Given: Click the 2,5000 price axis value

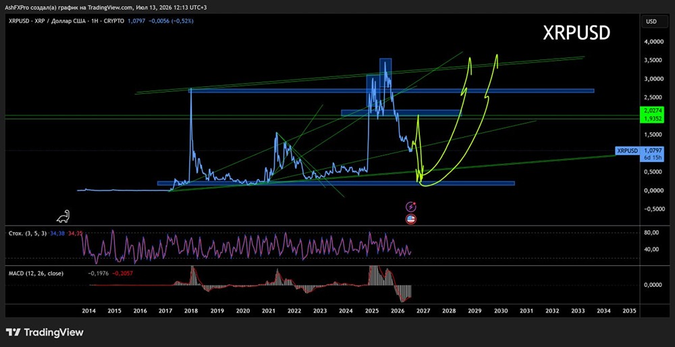Looking at the screenshot, I should pyautogui.click(x=653, y=98).
